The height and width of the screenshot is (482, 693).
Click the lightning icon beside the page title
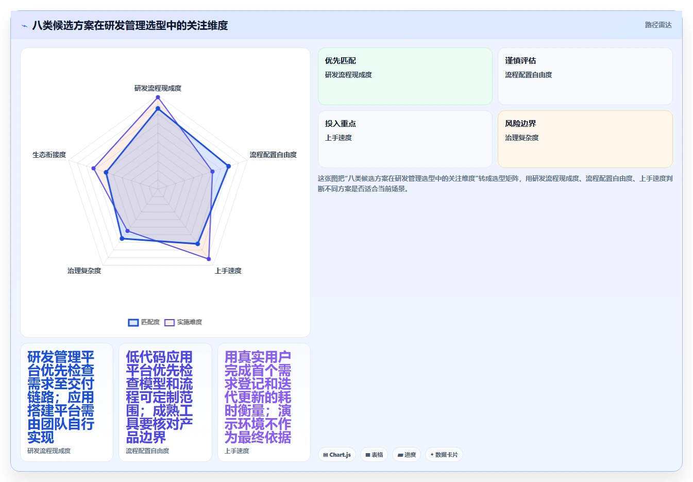click(25, 26)
